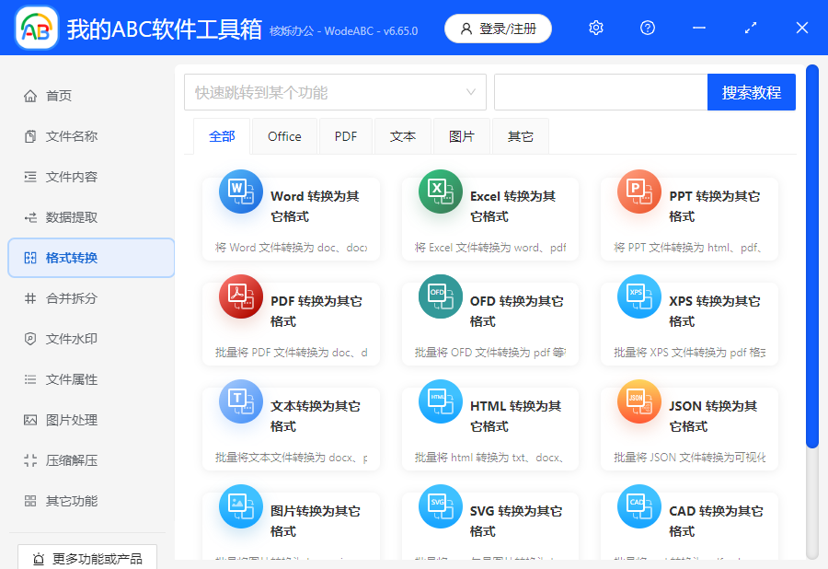
Task: Click the compress/decompress arrows icon
Action: pos(30,460)
